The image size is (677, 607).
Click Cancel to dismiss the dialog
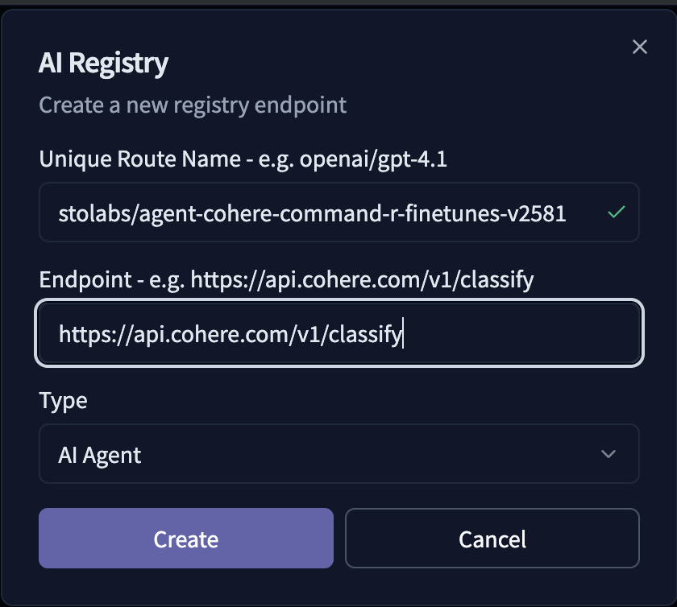coord(492,539)
